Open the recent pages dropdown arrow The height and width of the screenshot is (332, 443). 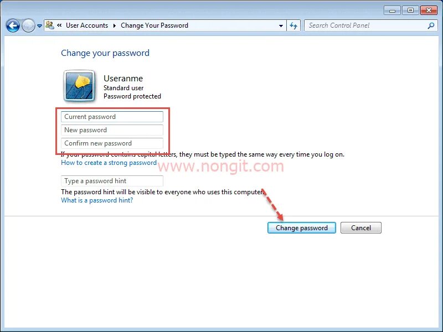(x=39, y=26)
